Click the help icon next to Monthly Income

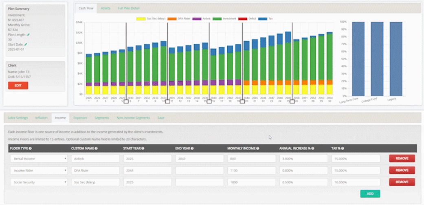pos(258,149)
